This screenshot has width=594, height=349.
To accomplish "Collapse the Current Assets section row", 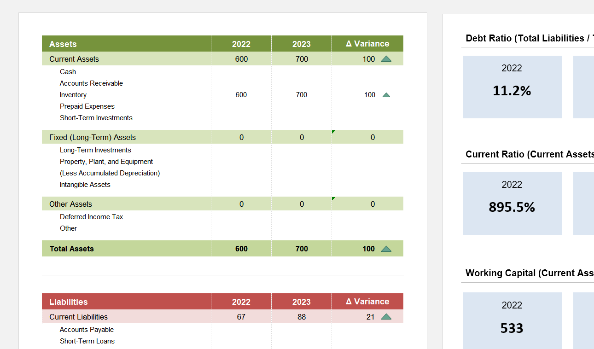I will pos(74,59).
